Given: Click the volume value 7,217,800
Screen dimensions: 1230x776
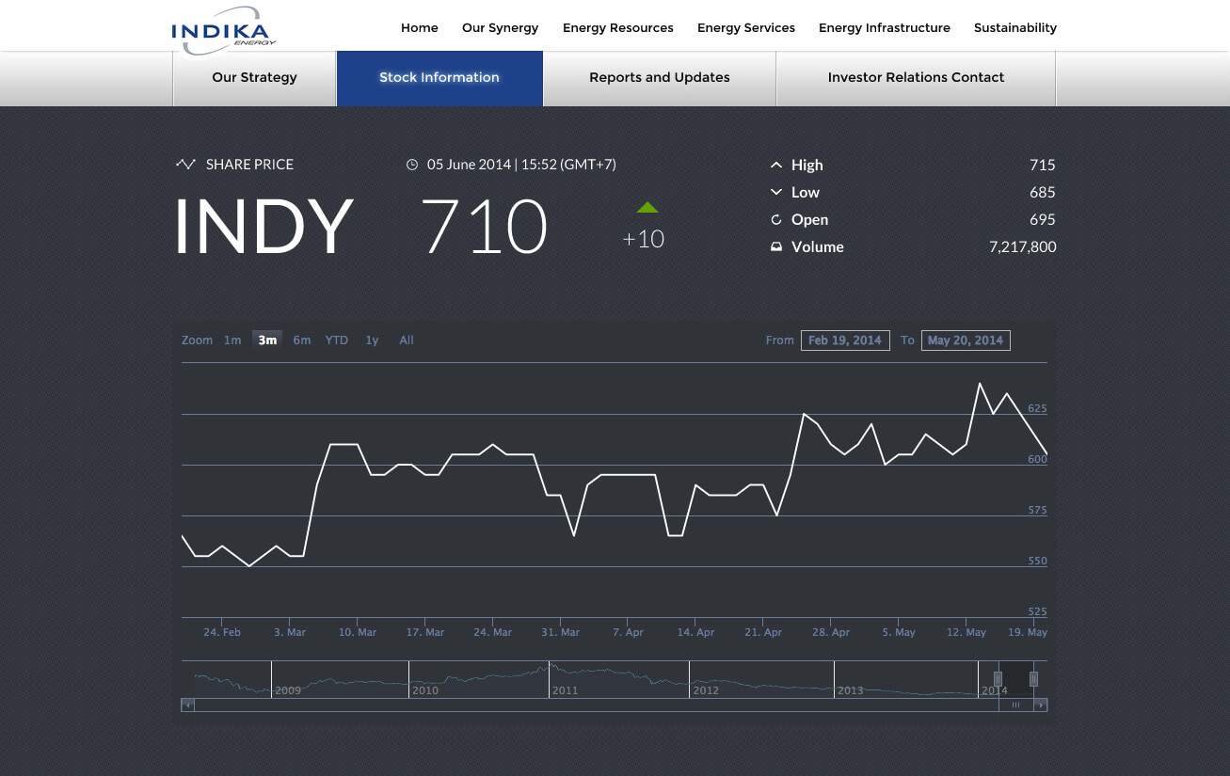Looking at the screenshot, I should (x=1022, y=246).
